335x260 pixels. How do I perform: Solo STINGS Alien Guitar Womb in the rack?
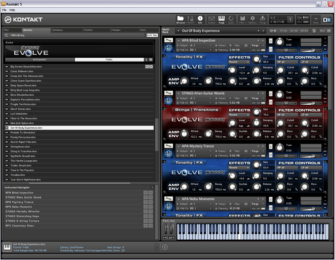(271, 94)
